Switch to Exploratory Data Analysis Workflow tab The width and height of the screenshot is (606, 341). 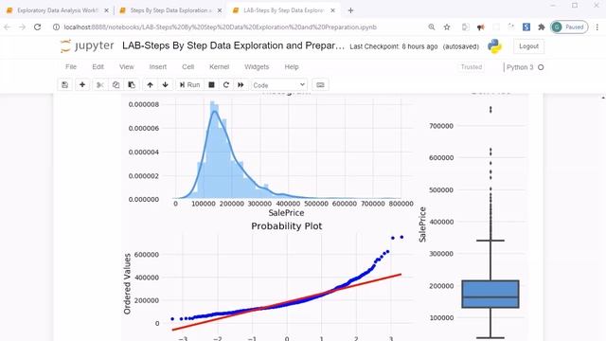click(x=57, y=10)
